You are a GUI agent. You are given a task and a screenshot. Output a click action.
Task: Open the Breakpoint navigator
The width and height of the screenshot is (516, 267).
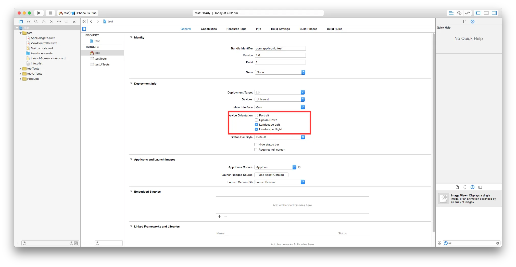(67, 22)
